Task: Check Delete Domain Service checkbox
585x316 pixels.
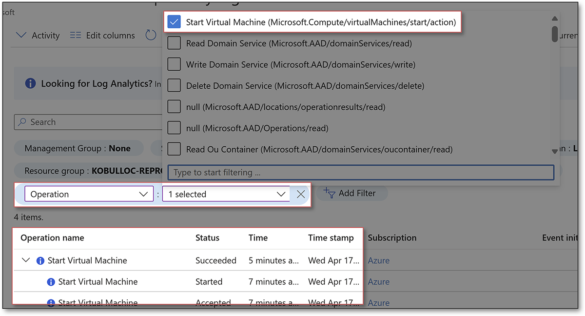Action: click(174, 85)
